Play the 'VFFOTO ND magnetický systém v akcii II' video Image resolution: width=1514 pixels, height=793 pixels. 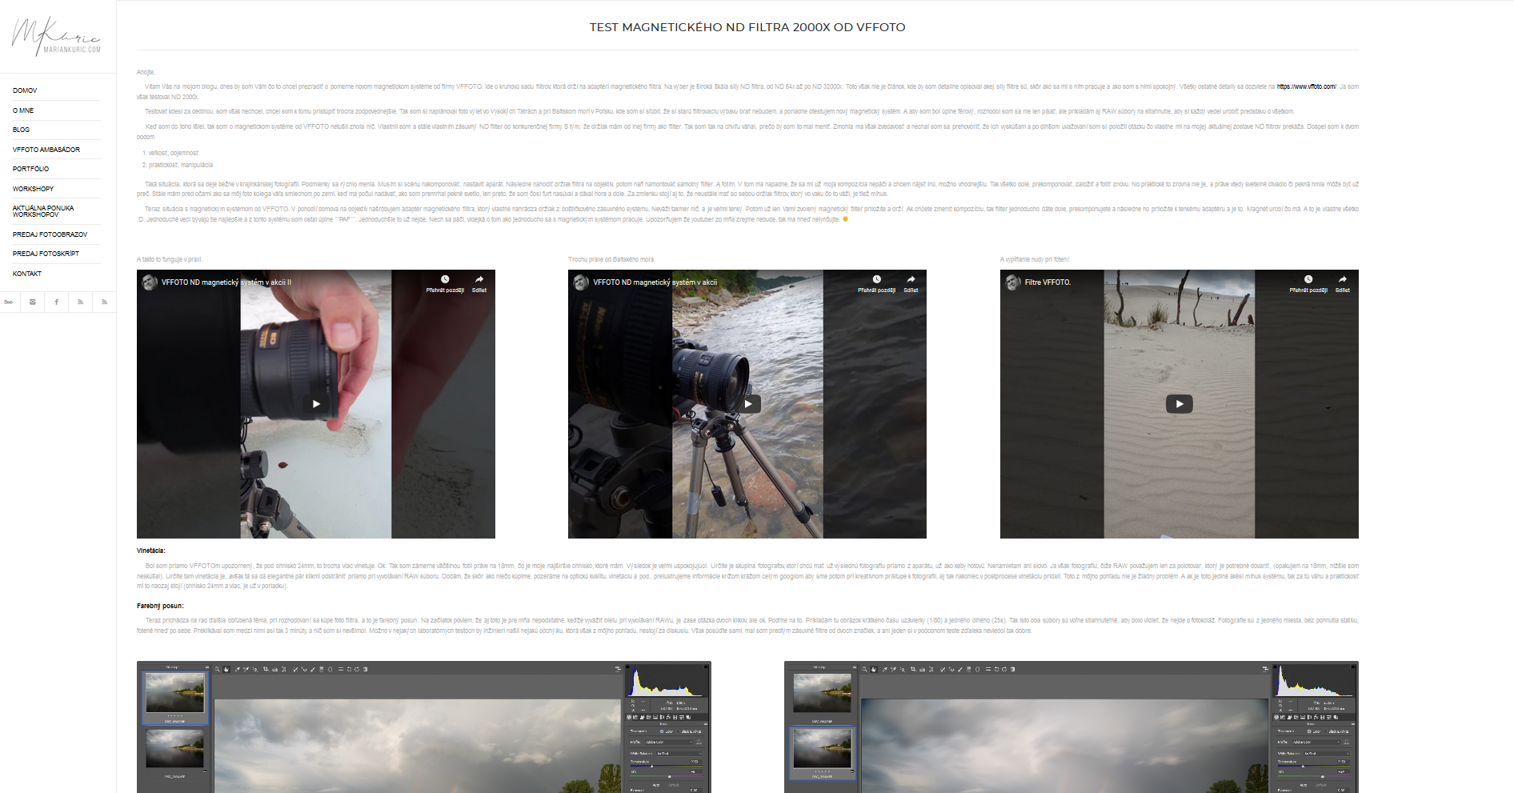(x=316, y=404)
